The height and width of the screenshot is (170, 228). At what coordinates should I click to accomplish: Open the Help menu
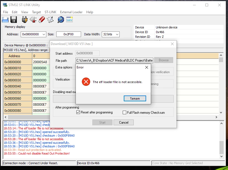pyautogui.click(x=90, y=12)
